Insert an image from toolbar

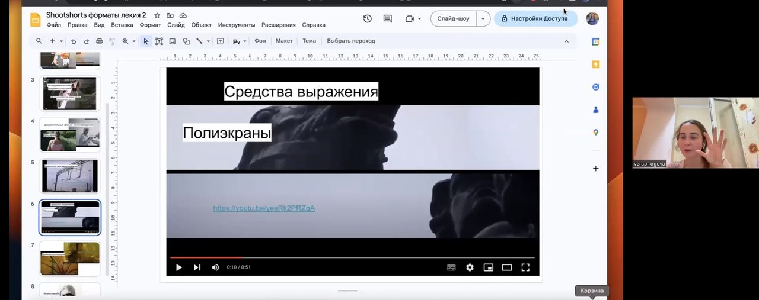173,41
